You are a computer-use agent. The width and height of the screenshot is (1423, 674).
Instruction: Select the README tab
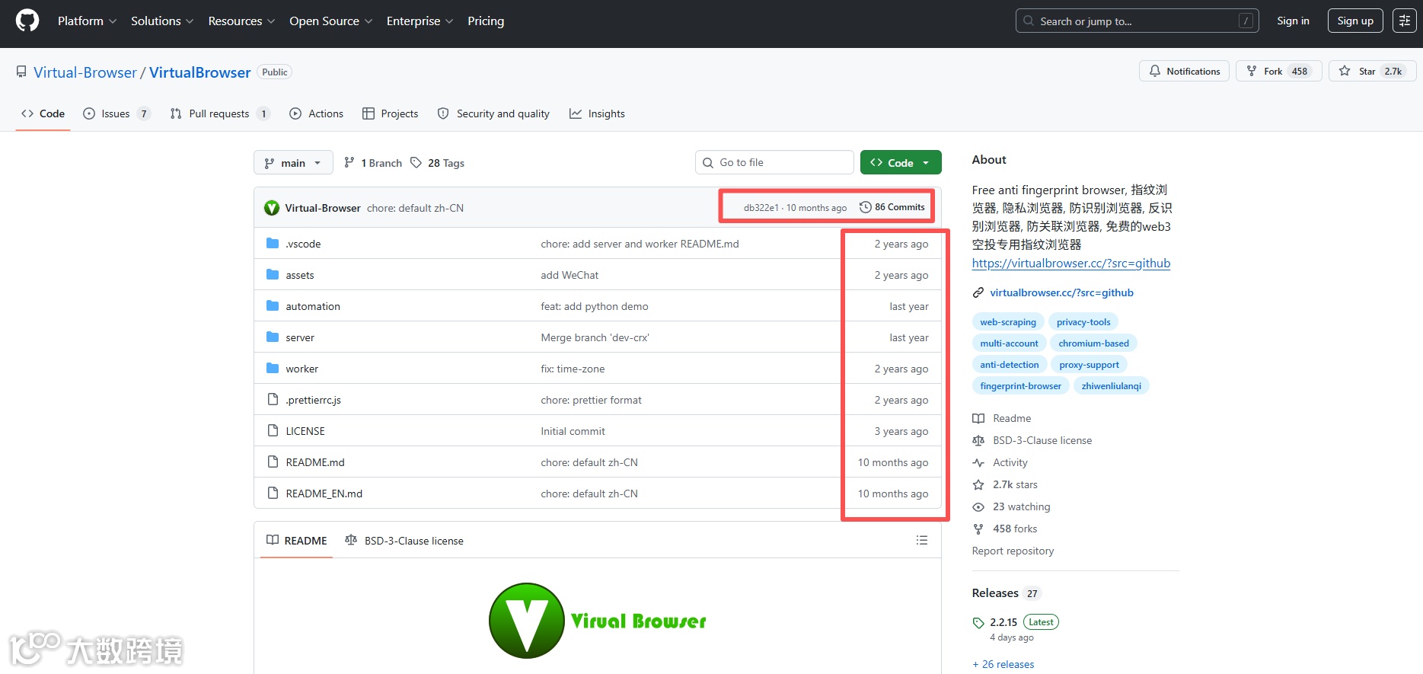pyautogui.click(x=297, y=541)
